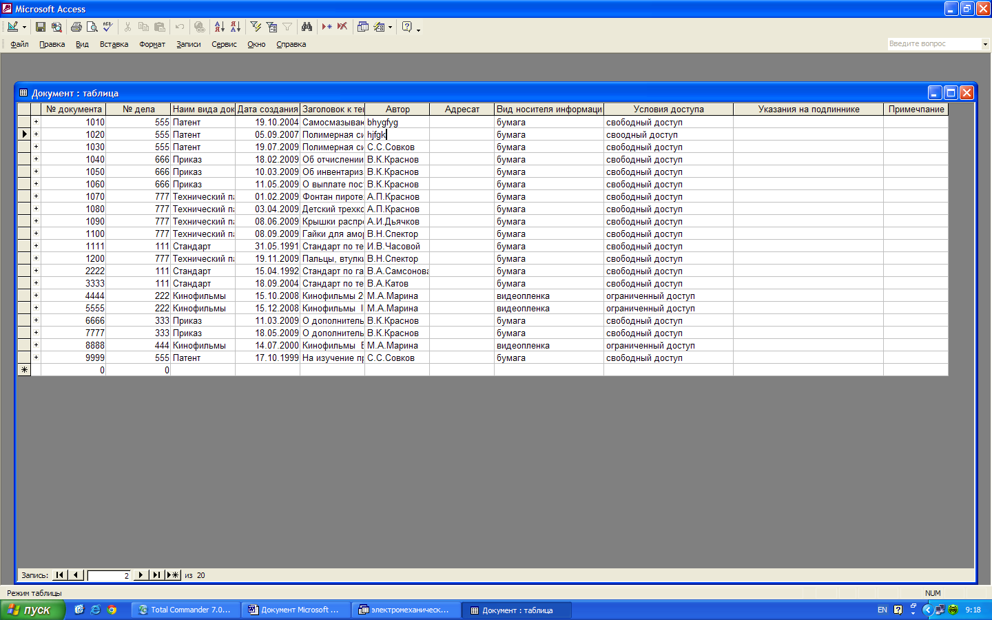This screenshot has height=620, width=992.
Task: Open the Сервис menu
Action: pos(224,44)
